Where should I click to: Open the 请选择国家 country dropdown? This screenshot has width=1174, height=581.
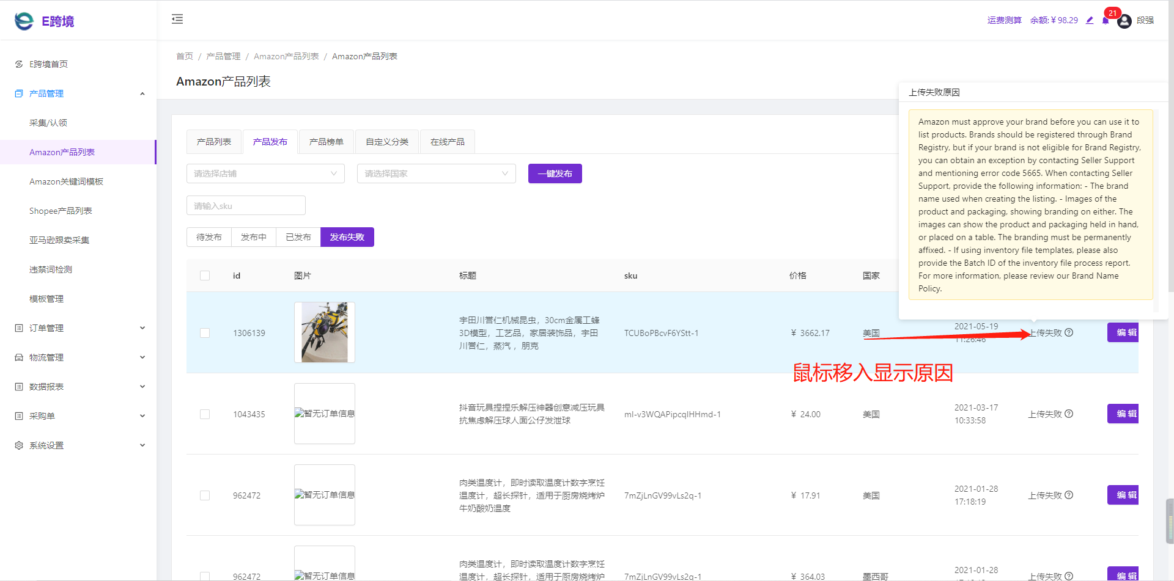(x=437, y=174)
